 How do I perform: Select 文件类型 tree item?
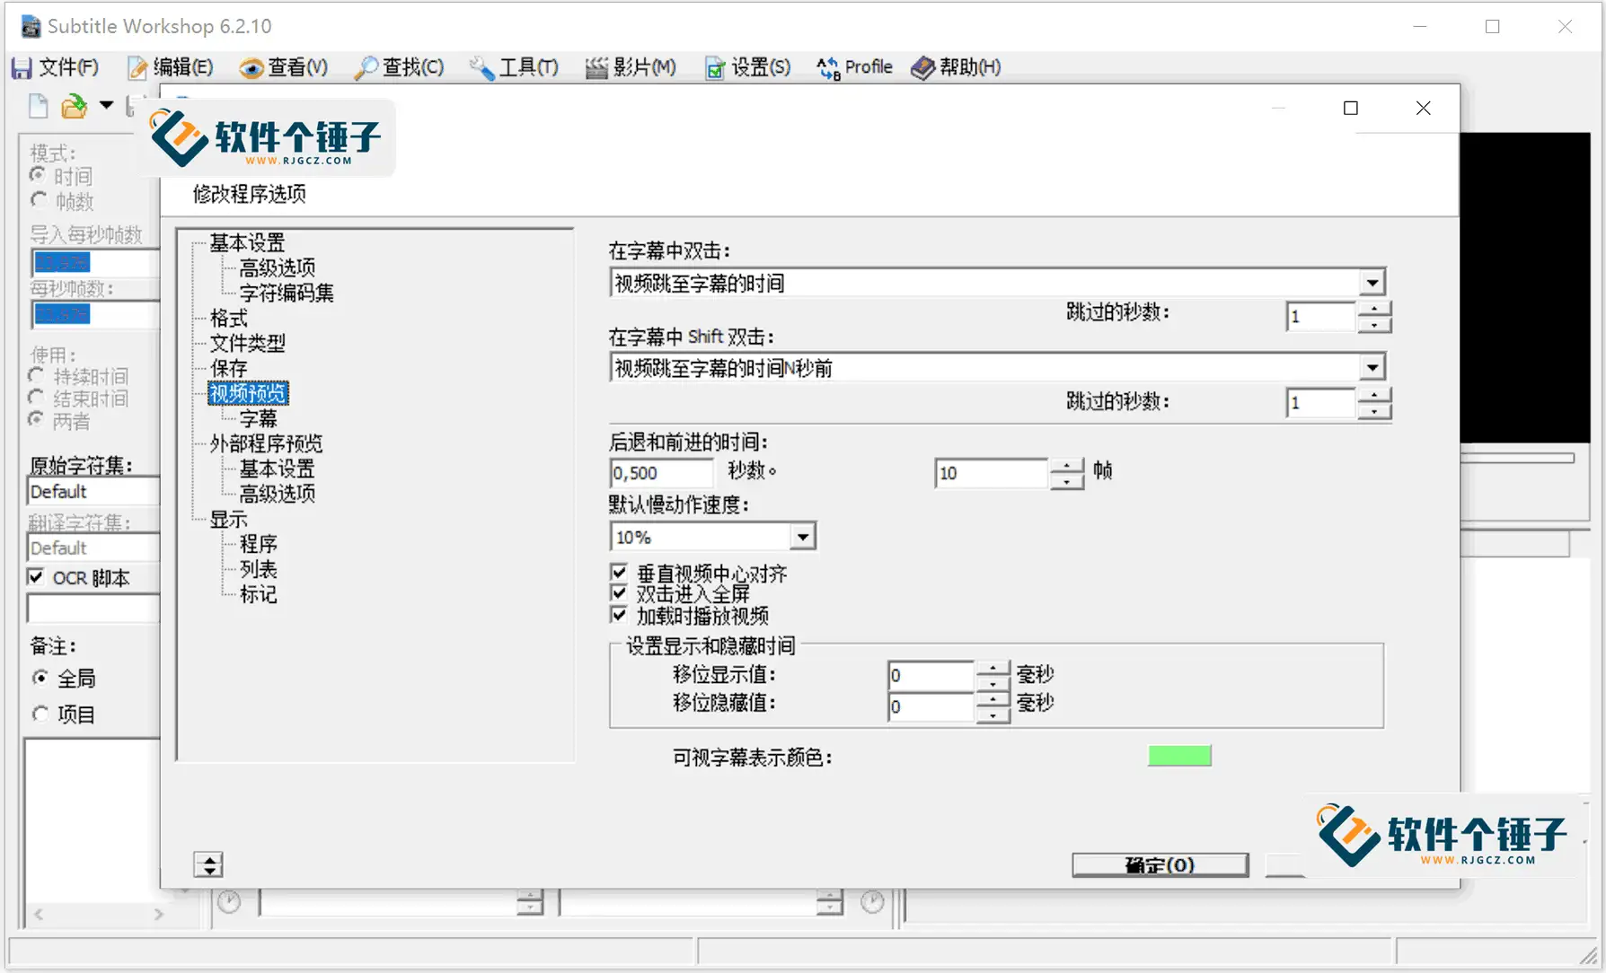[x=247, y=343]
